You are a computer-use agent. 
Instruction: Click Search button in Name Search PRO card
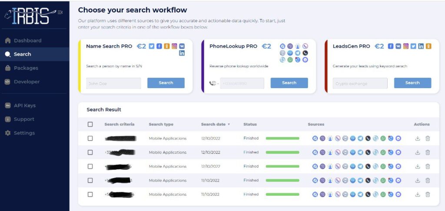166,83
